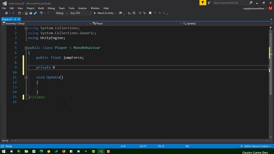274x154 pixels.
Task: Click the Visual Studio taskbar icon
Action: 101,151
